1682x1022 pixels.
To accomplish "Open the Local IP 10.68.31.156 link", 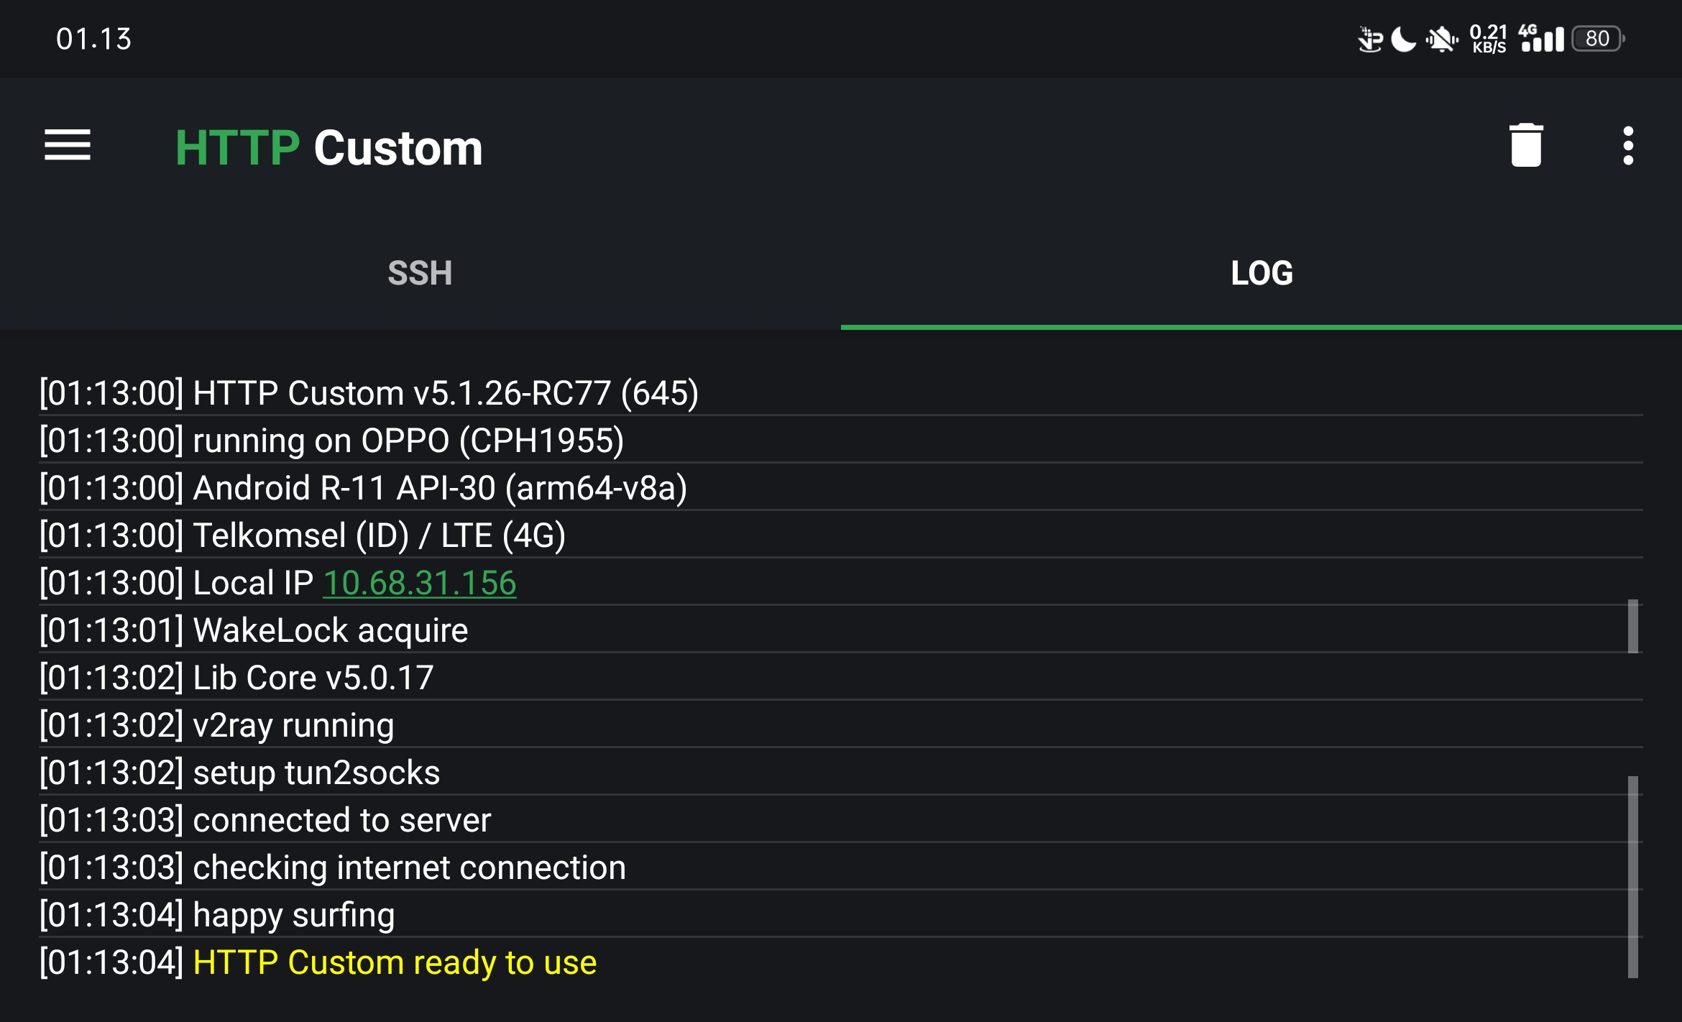I will tap(420, 583).
